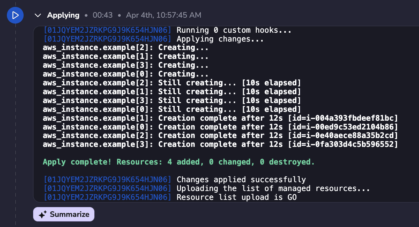The image size is (419, 227).
Task: Collapse the Applying section chevron
Action: coord(38,15)
